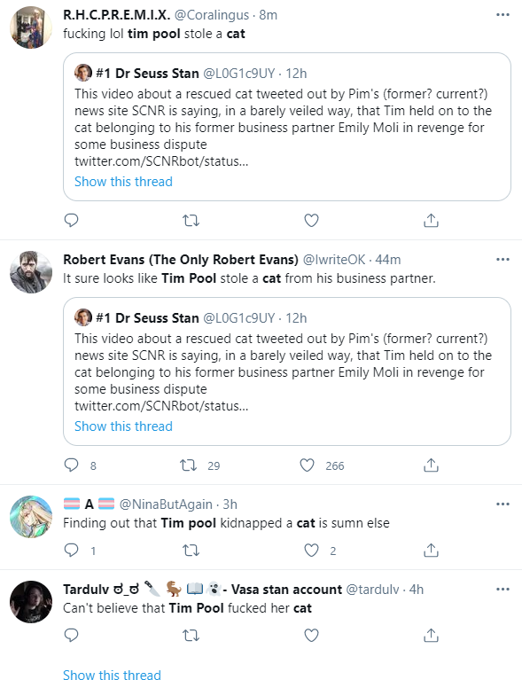Viewport: 522px width, 680px height.
Task: Retweet the @Coralingus tweet
Action: pyautogui.click(x=191, y=221)
